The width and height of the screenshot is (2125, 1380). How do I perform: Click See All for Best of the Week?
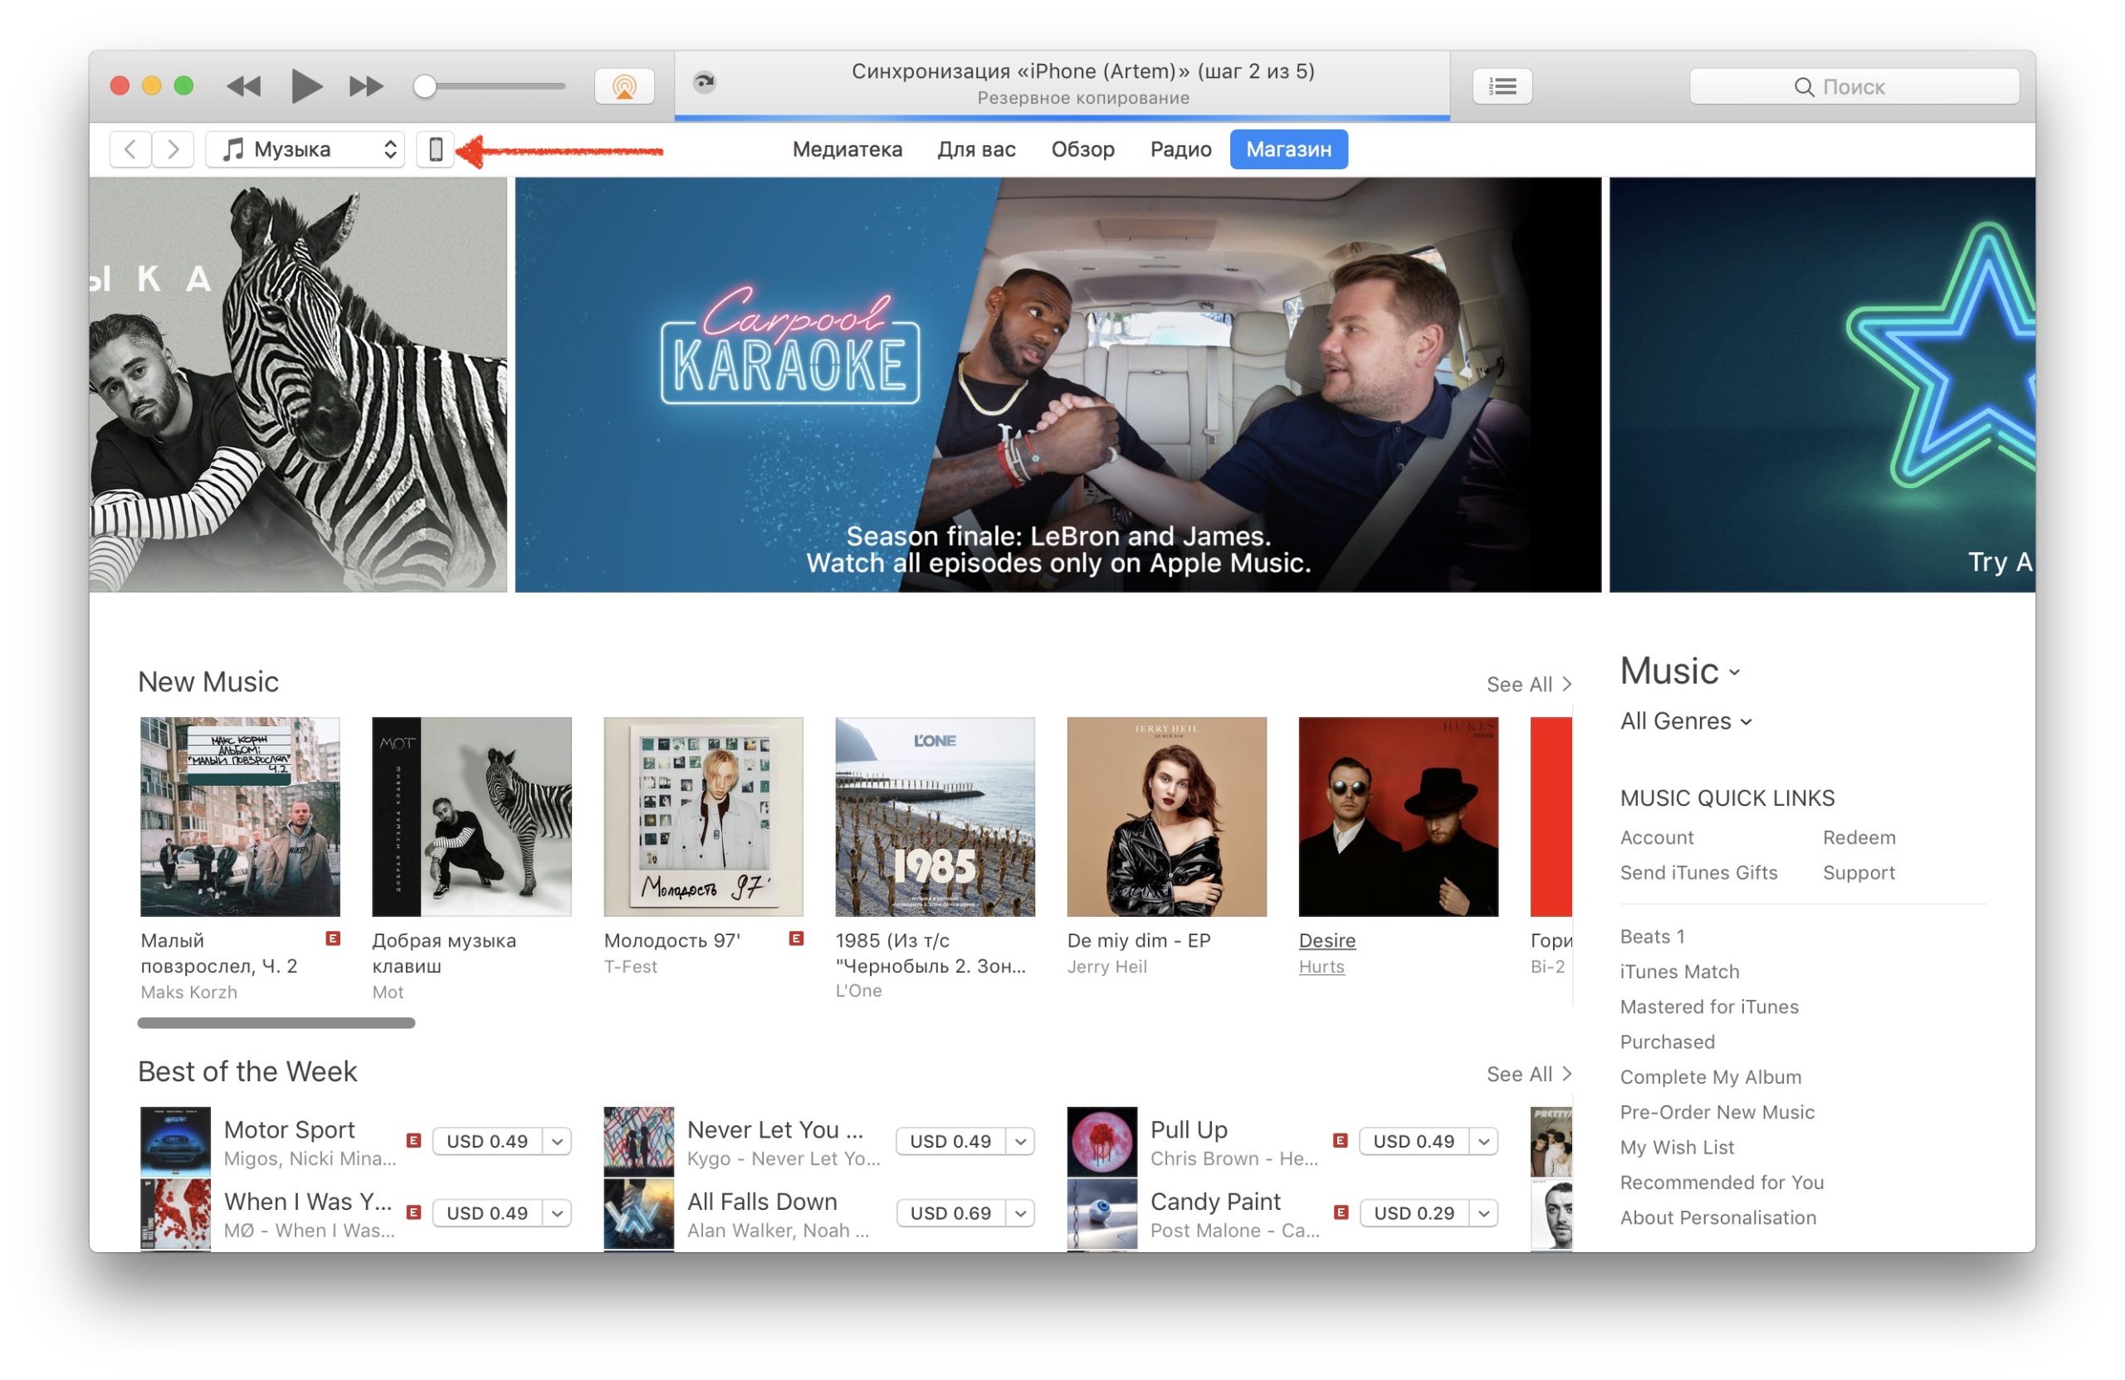1528,1074
